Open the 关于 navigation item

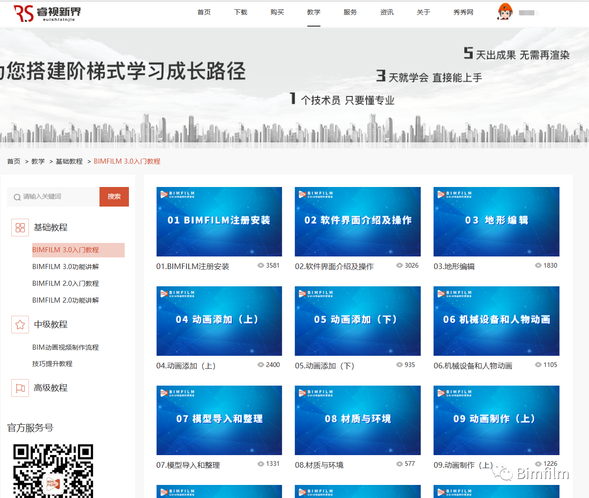tap(423, 12)
